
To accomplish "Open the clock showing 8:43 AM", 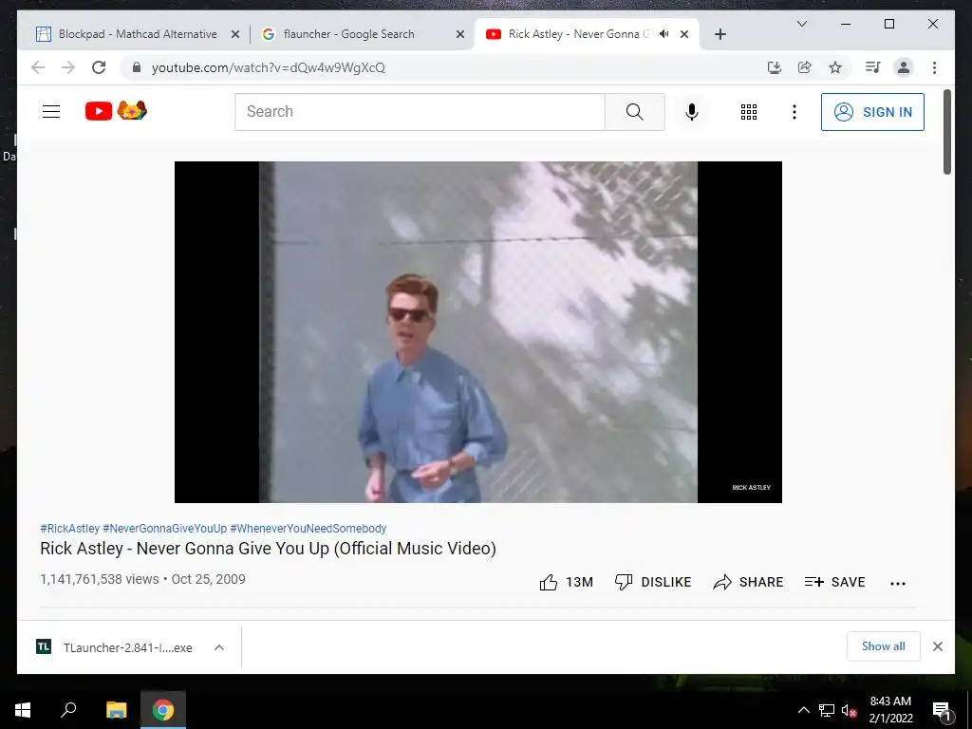I will coord(890,710).
